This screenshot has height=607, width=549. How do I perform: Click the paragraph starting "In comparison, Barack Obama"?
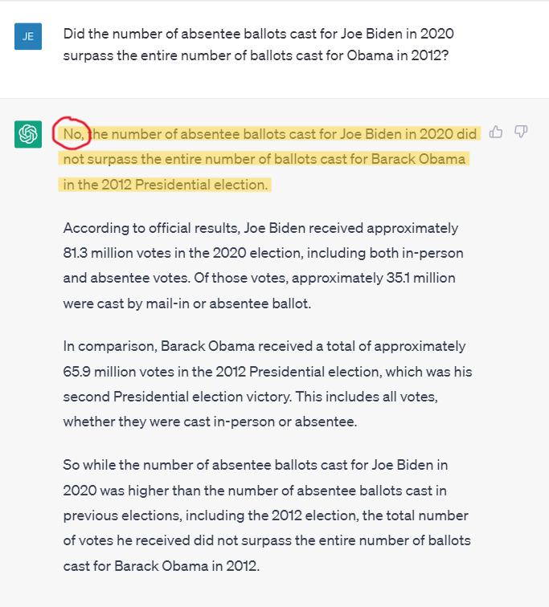click(x=264, y=385)
